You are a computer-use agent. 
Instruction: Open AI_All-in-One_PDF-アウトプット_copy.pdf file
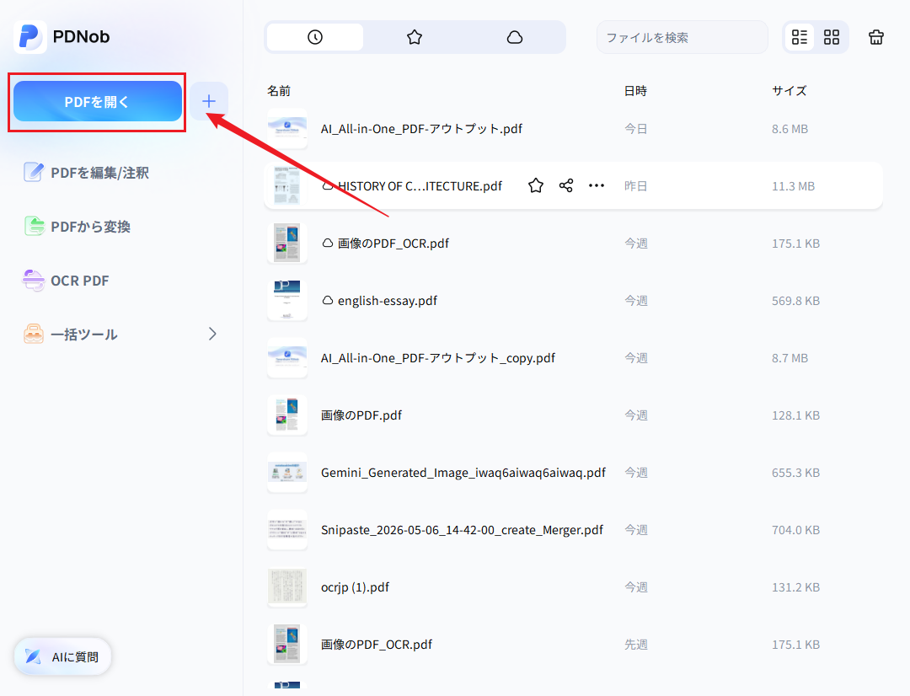438,358
